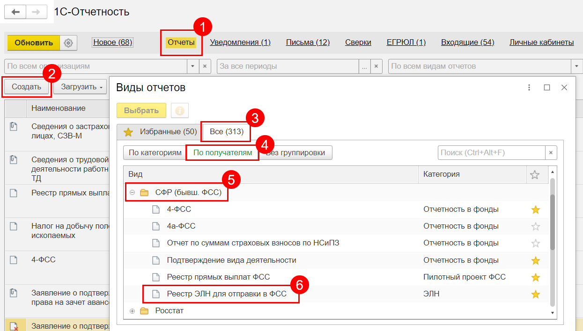Image resolution: width=583 pixels, height=331 pixels.
Task: Open the Все (313) tab
Action: [x=227, y=132]
